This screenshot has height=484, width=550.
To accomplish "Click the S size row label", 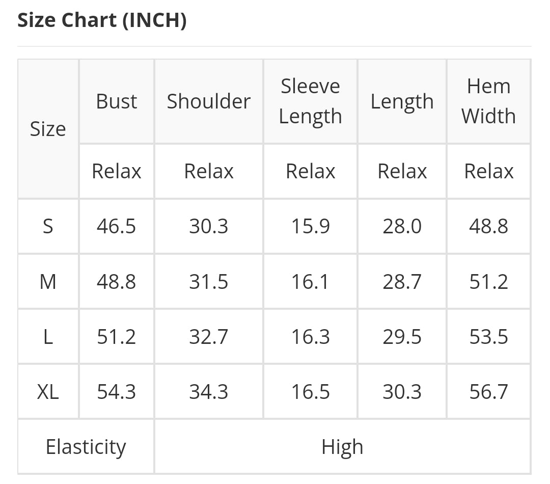I will click(48, 226).
